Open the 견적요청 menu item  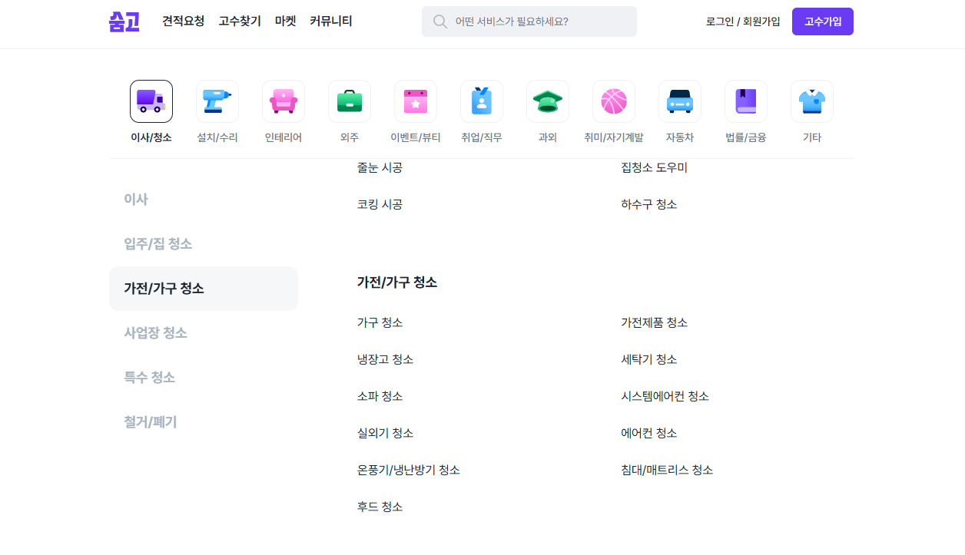click(183, 21)
